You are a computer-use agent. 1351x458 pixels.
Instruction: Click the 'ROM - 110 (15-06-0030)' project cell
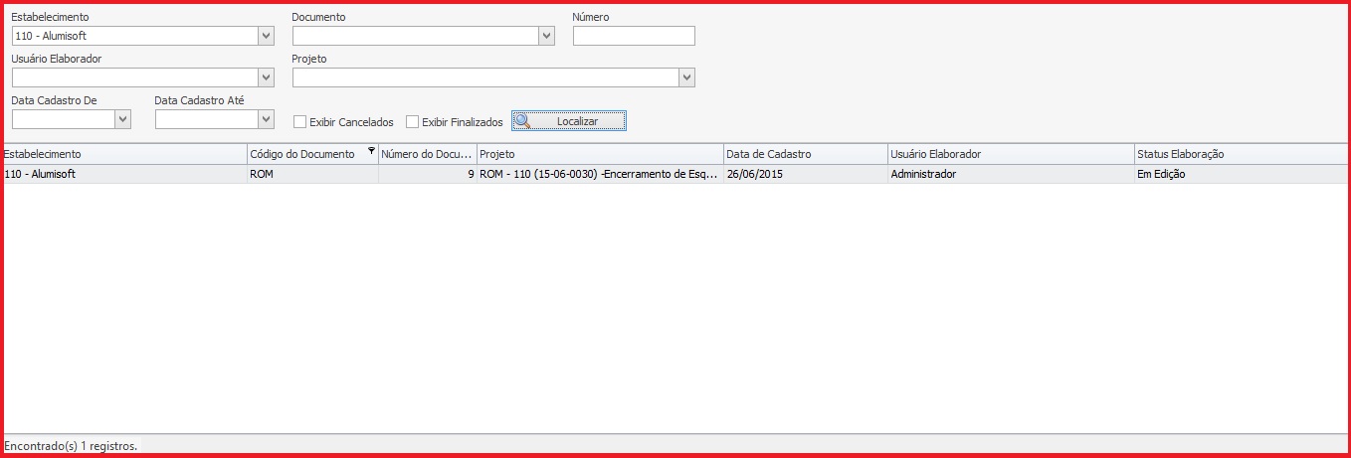pos(600,174)
